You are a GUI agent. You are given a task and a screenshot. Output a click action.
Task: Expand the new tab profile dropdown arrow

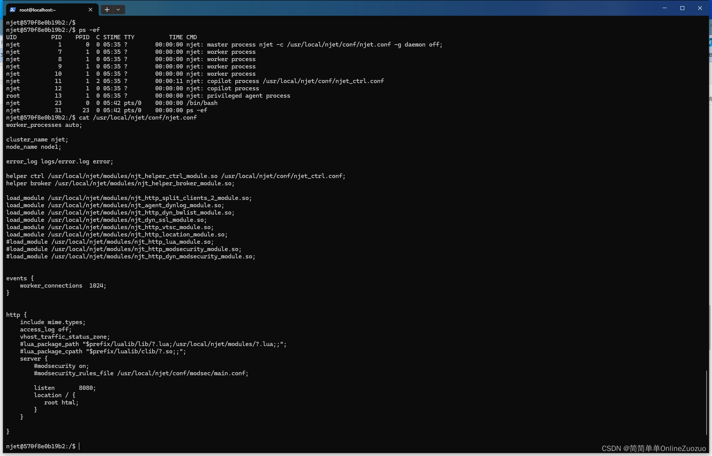[x=118, y=10]
